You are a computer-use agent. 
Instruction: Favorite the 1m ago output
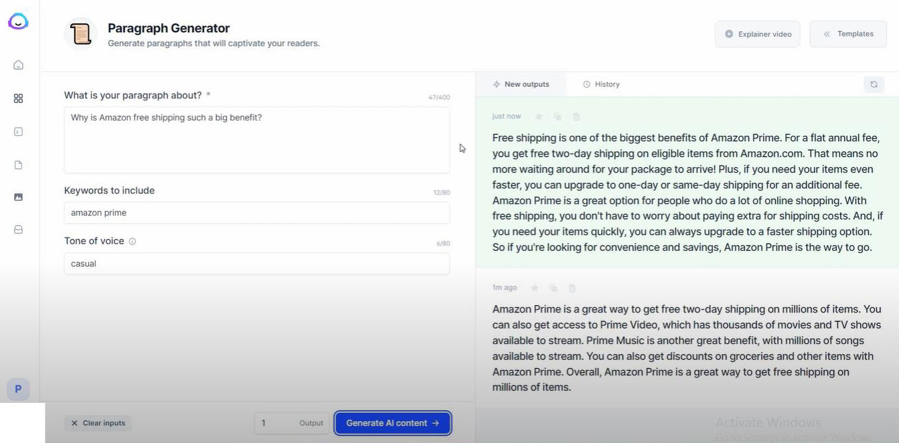point(534,288)
